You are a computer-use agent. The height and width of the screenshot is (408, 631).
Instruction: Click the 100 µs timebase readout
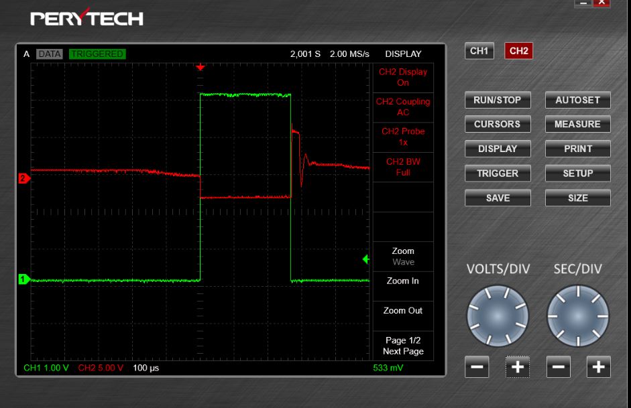146,368
